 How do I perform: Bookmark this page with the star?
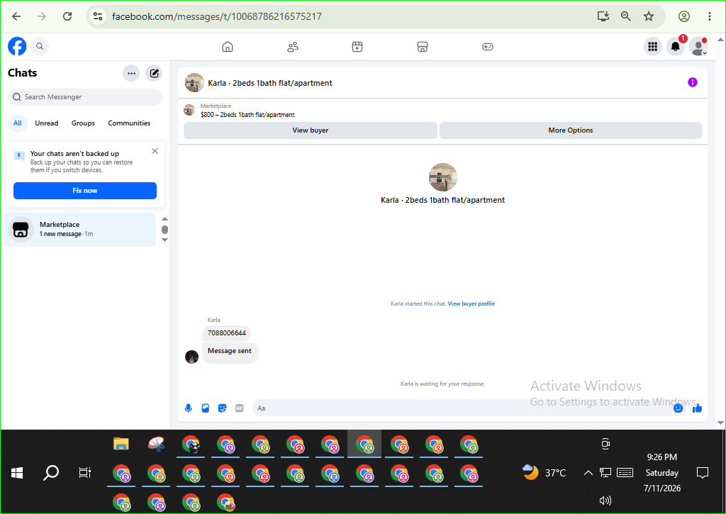pyautogui.click(x=649, y=16)
